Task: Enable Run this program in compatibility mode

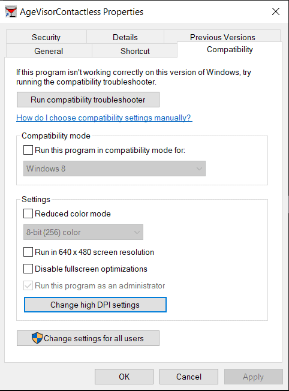Action: click(28, 150)
